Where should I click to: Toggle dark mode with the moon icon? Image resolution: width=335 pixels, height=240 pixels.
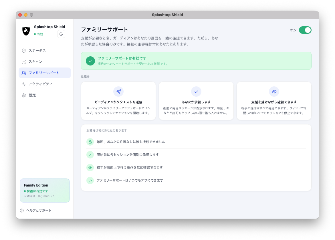61,34
